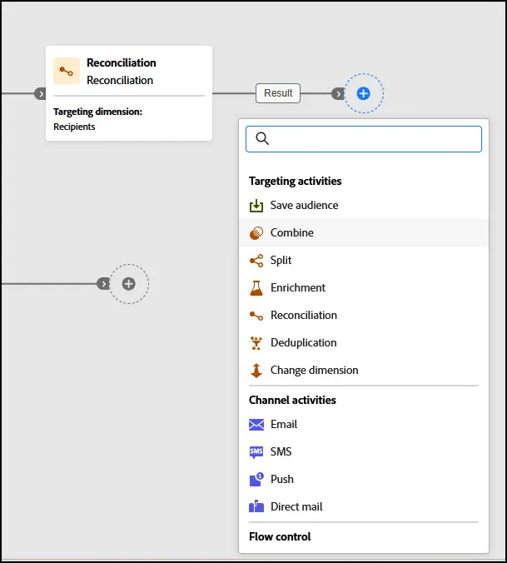Choose Save audience from the menu

(364, 206)
